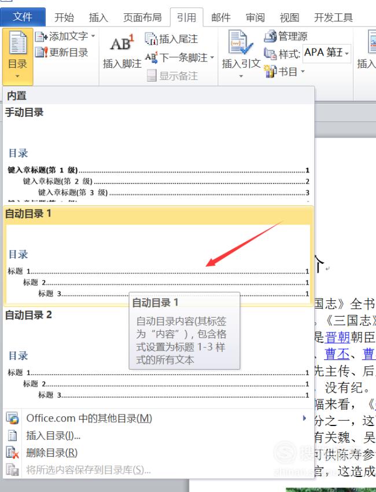Image resolution: width=376 pixels, height=492 pixels.
Task: Click the 插入引文 icon
Action: 241,42
